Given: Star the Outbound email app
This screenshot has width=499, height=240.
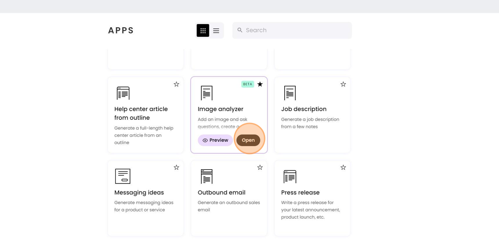Looking at the screenshot, I should [x=260, y=167].
